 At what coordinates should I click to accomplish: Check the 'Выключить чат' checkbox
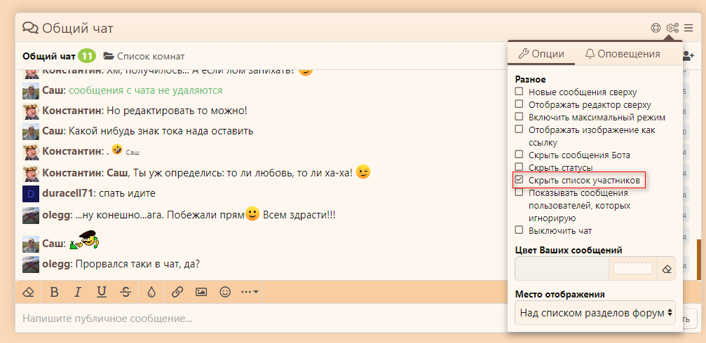(x=520, y=230)
